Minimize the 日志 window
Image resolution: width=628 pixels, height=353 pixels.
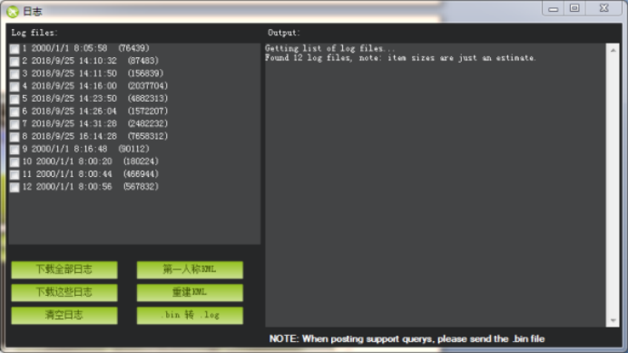click(553, 8)
